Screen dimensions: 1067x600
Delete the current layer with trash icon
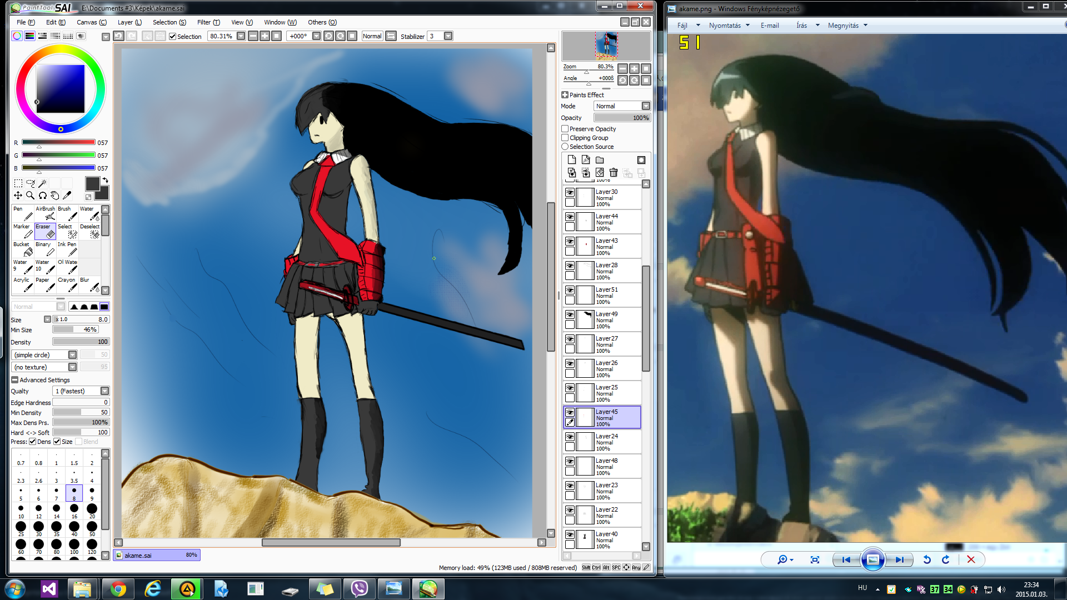pyautogui.click(x=614, y=173)
